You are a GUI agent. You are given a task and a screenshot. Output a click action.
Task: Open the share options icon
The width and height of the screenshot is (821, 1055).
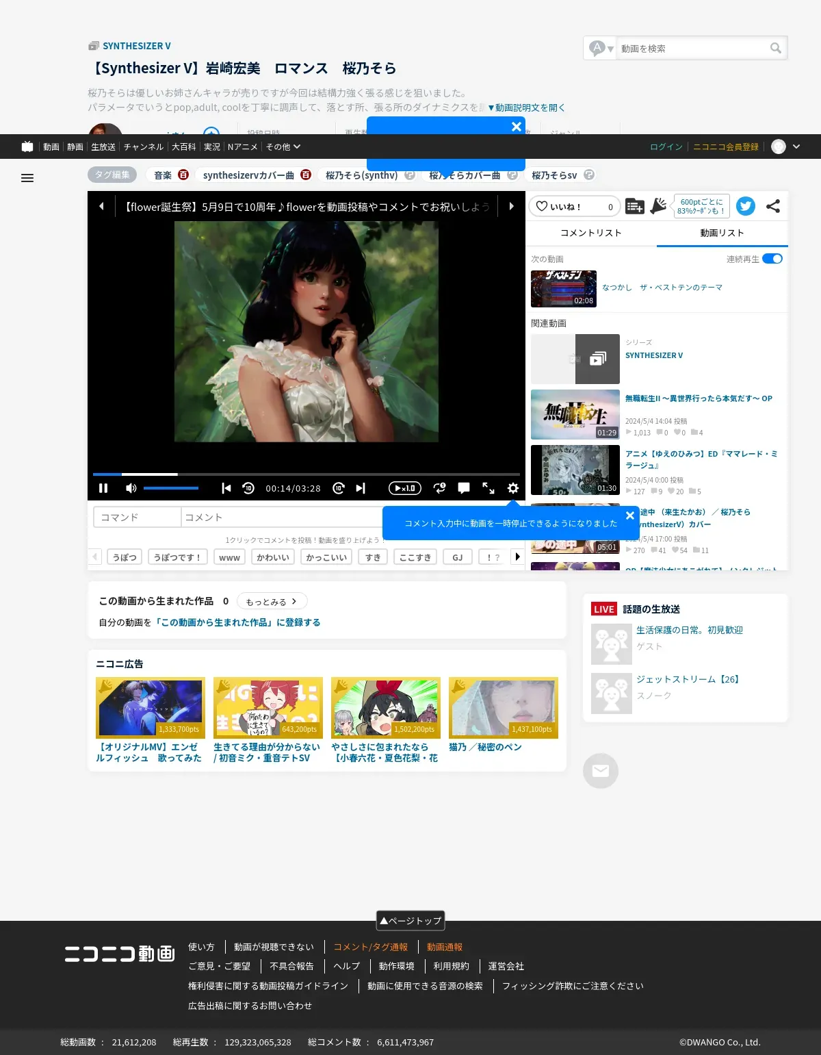773,206
